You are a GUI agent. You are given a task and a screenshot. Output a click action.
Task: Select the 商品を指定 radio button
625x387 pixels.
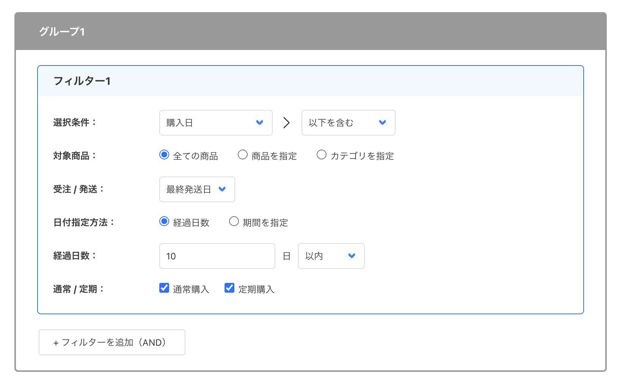(x=242, y=154)
